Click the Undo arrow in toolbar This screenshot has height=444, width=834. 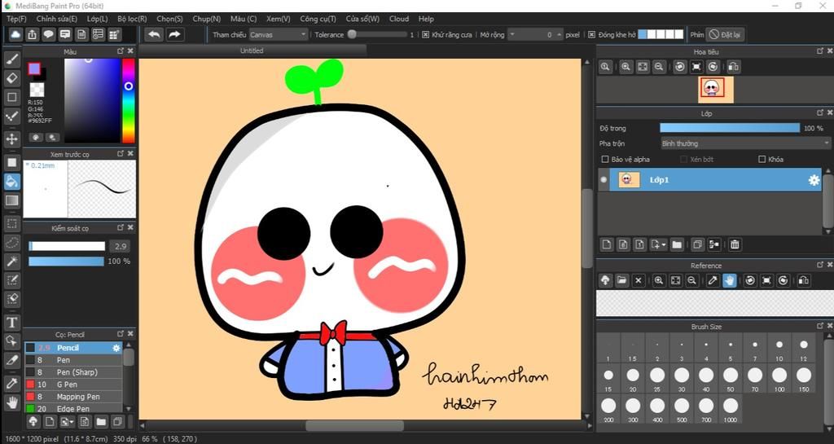[153, 34]
